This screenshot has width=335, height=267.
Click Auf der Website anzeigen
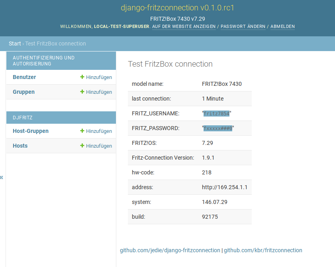coord(184,26)
